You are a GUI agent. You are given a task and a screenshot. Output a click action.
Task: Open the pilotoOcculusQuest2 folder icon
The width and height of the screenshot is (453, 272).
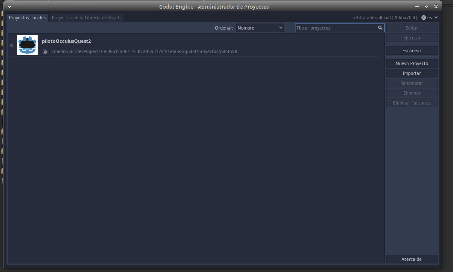(45, 51)
